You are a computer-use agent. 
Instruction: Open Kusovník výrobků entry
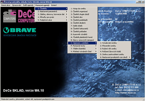83,34
